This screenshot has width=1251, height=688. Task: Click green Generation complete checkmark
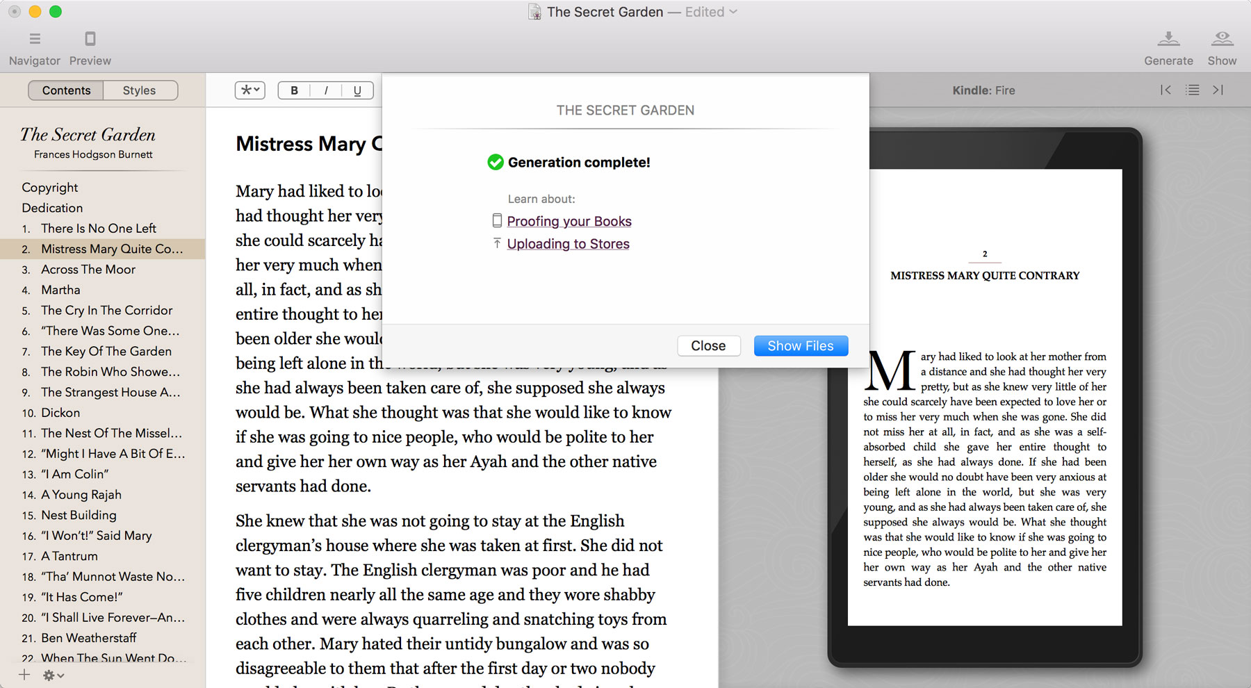click(x=495, y=162)
